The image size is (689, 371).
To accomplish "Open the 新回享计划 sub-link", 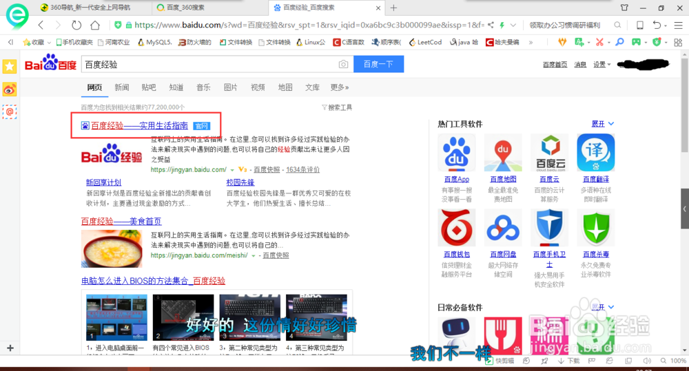I will [103, 182].
